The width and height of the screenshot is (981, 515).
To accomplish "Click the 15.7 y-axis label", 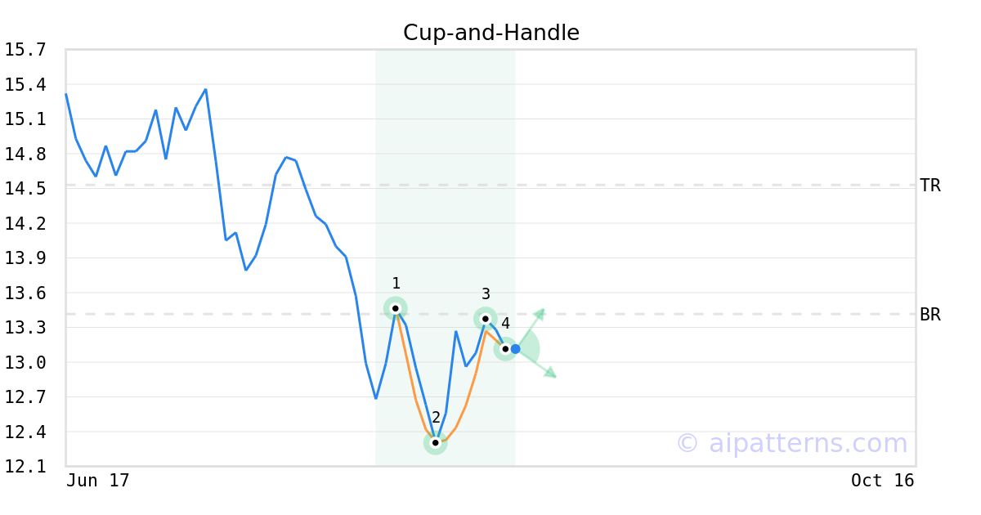I will pyautogui.click(x=25, y=50).
